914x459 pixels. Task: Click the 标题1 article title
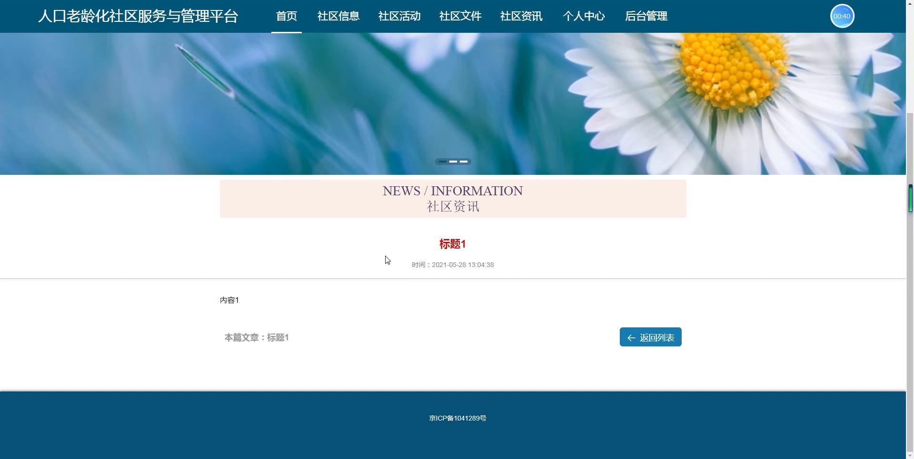[x=452, y=244]
